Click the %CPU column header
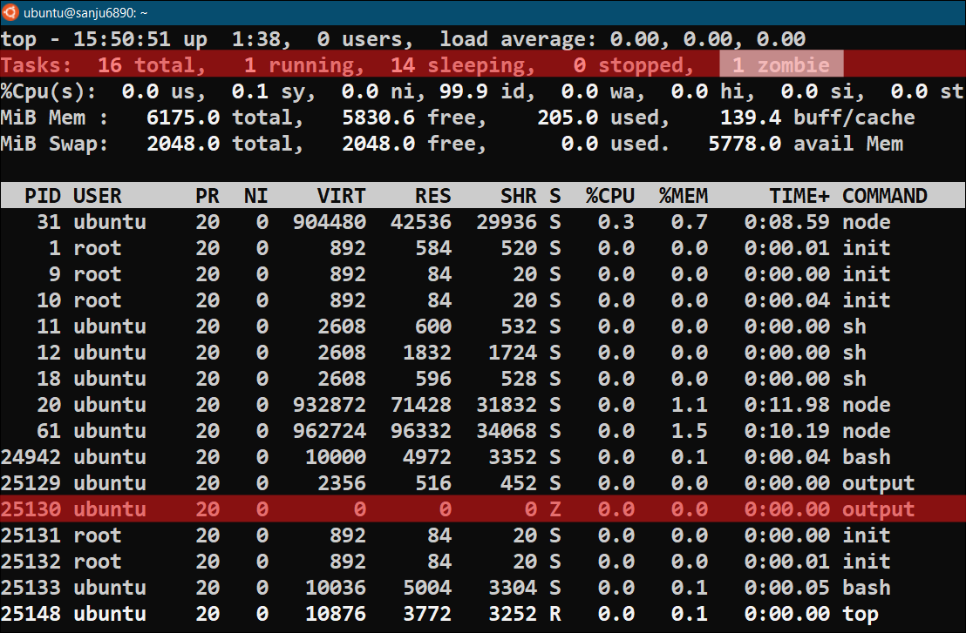Viewport: 966px width, 633px height. [x=611, y=196]
